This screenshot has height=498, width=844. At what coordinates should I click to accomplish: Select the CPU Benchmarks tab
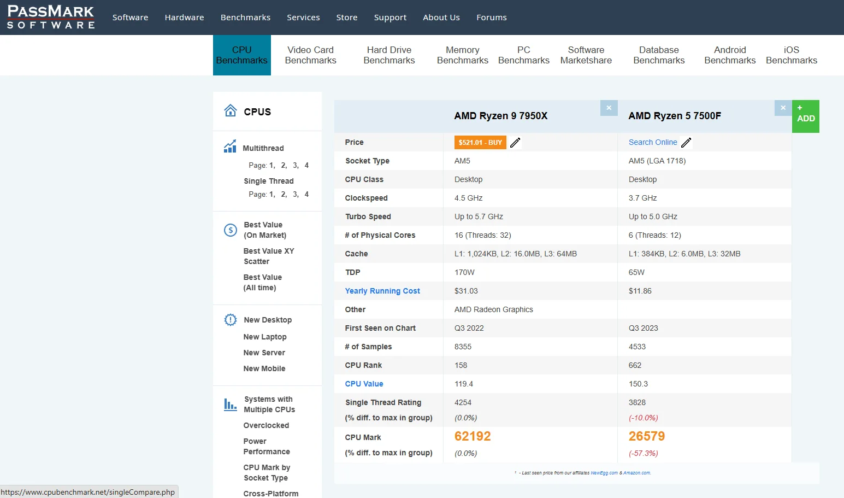(x=242, y=55)
